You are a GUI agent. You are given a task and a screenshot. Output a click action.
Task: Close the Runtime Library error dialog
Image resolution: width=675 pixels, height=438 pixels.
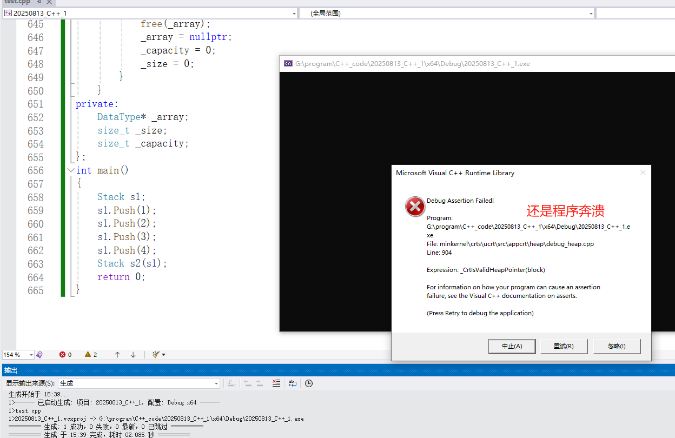coord(643,173)
